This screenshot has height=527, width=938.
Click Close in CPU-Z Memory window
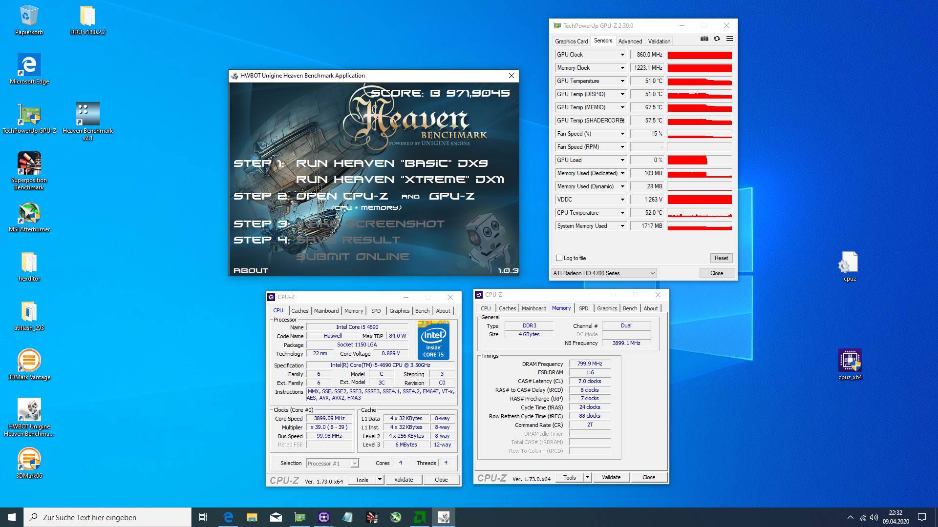coord(649,477)
